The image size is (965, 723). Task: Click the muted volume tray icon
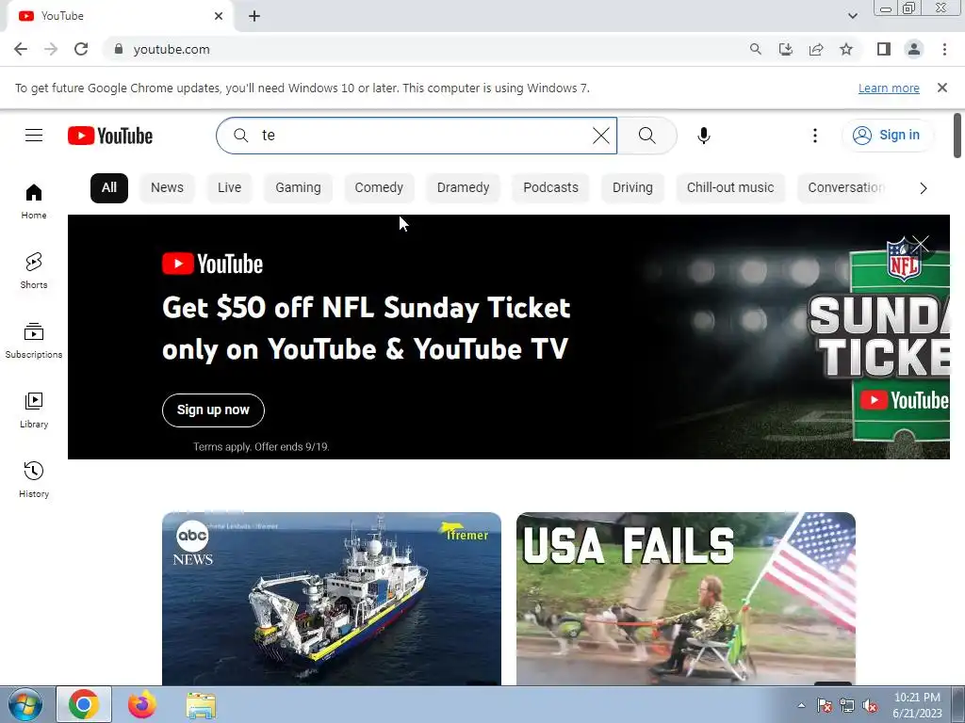(870, 706)
